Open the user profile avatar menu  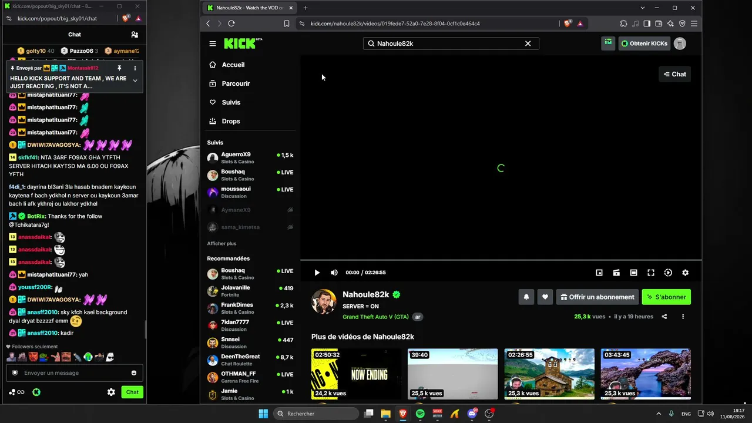coord(680,43)
